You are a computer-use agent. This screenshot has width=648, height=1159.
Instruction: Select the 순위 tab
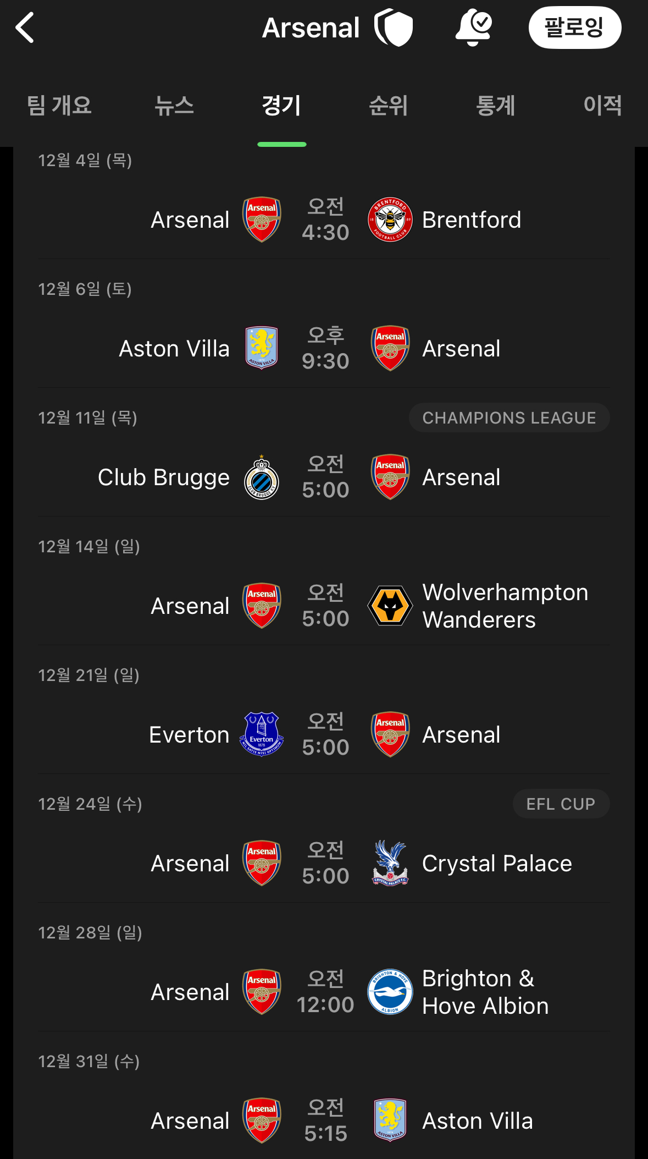pyautogui.click(x=389, y=105)
